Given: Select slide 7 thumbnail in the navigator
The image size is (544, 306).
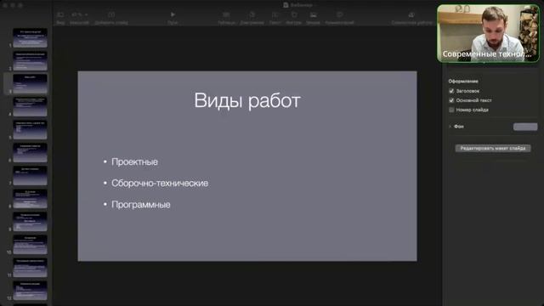Looking at the screenshot, I should click(31, 176).
